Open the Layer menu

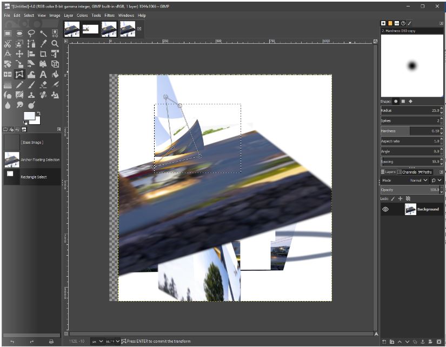pos(68,15)
